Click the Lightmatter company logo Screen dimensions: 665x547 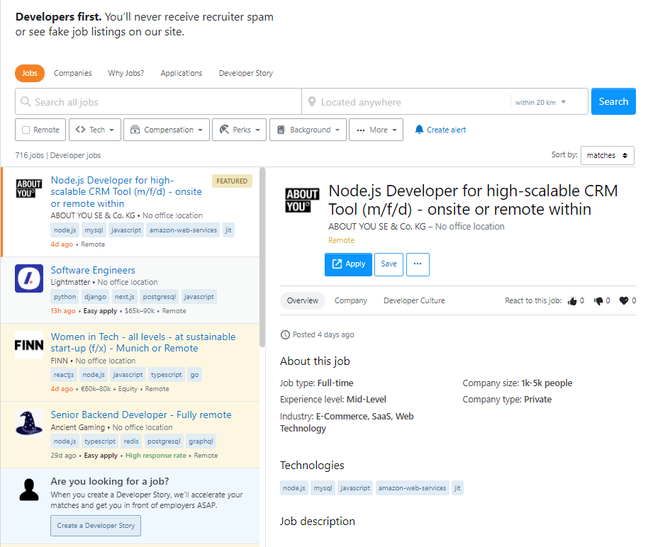29,278
